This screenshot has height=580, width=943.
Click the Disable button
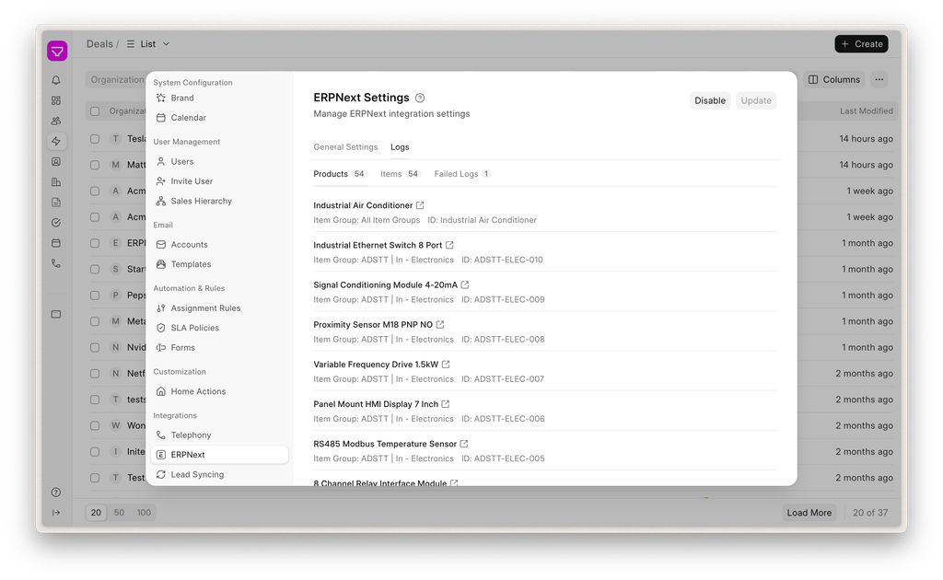point(710,100)
